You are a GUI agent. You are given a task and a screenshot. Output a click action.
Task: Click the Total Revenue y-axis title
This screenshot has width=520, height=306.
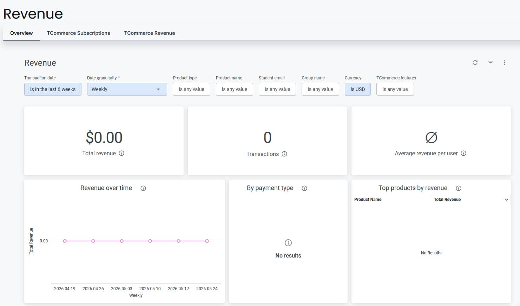(x=31, y=241)
